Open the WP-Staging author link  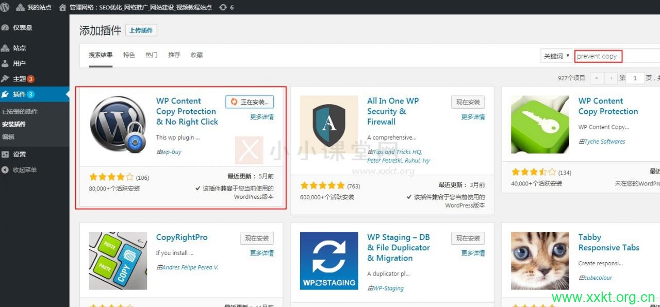coord(388,288)
